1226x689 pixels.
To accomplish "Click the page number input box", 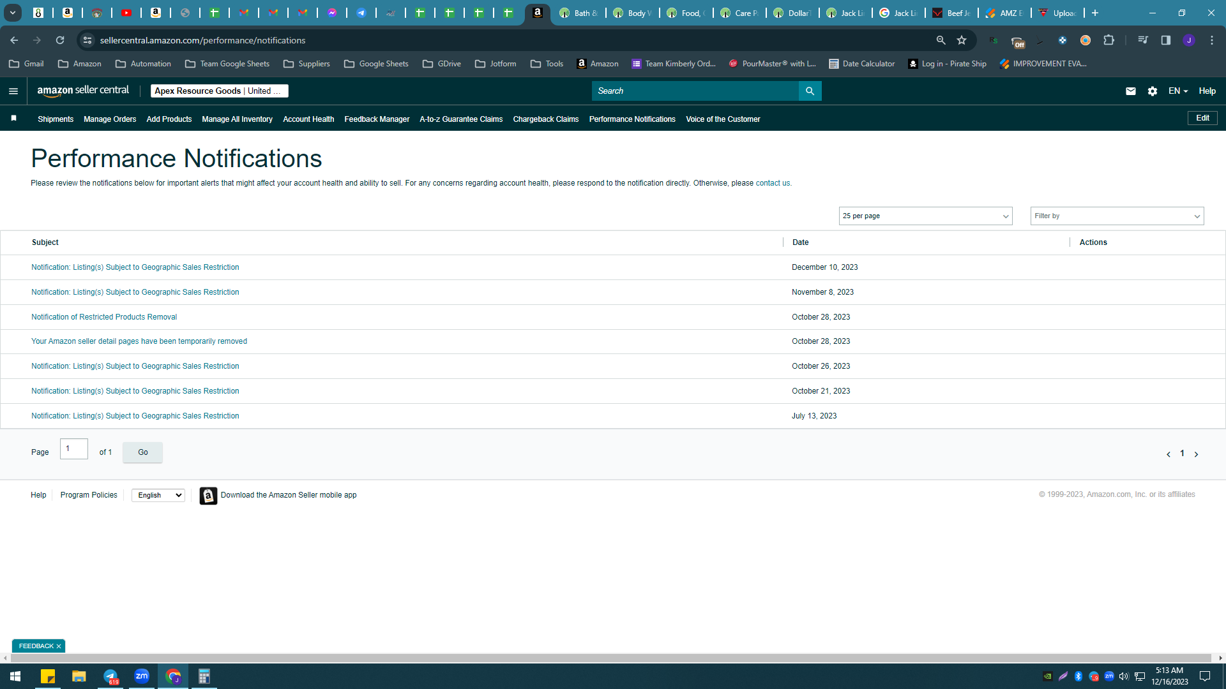I will point(74,449).
